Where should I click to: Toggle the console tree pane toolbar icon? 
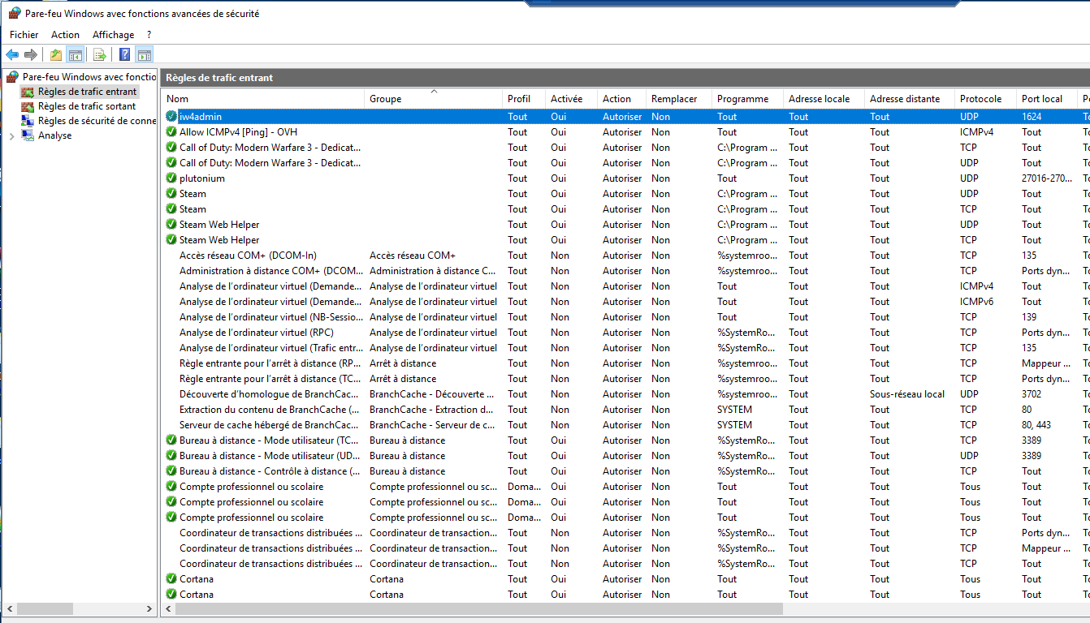75,54
